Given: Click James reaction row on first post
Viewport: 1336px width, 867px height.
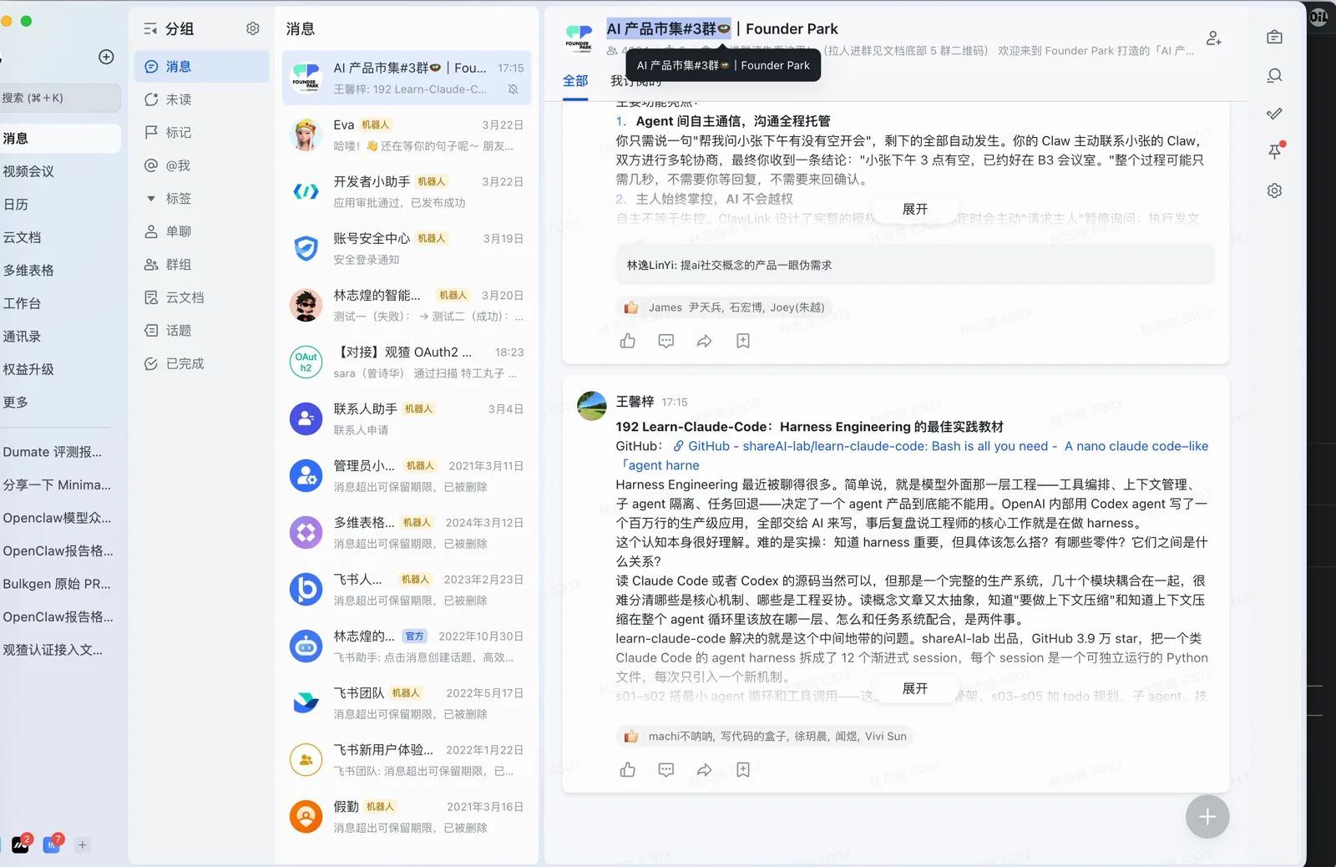Looking at the screenshot, I should pos(725,307).
